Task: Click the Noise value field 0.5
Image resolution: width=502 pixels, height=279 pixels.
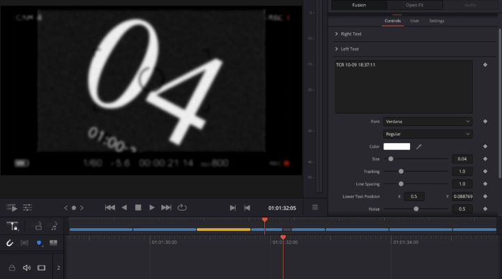Action: point(462,209)
